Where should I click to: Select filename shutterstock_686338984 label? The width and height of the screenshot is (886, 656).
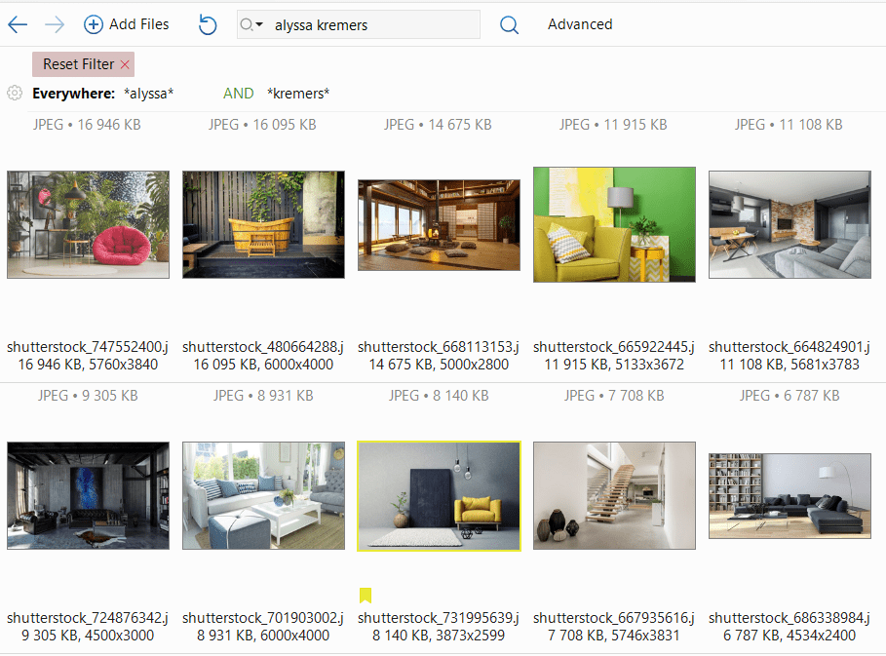[x=789, y=618]
